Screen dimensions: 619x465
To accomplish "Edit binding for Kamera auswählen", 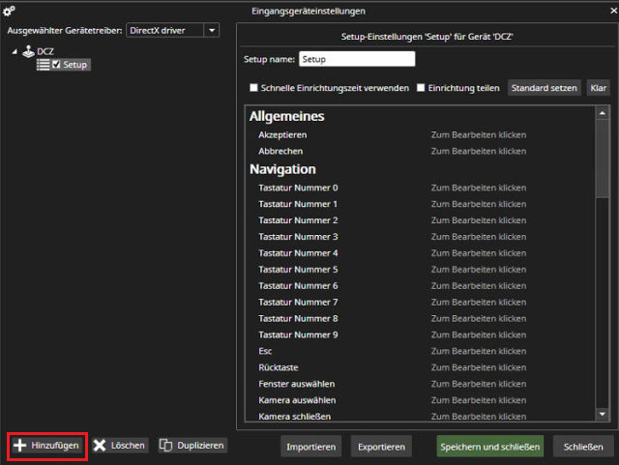I will [479, 400].
